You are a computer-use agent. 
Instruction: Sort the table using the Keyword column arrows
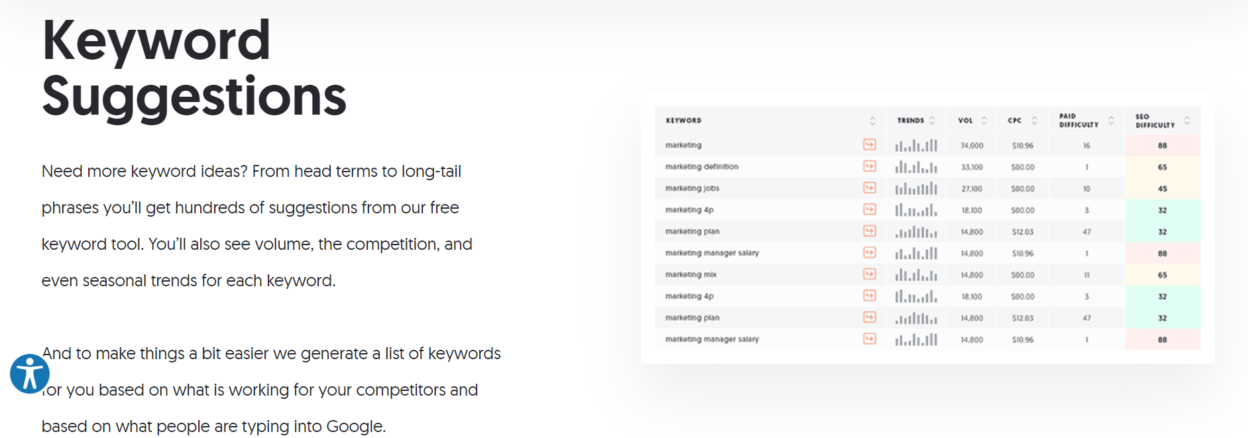tap(872, 121)
